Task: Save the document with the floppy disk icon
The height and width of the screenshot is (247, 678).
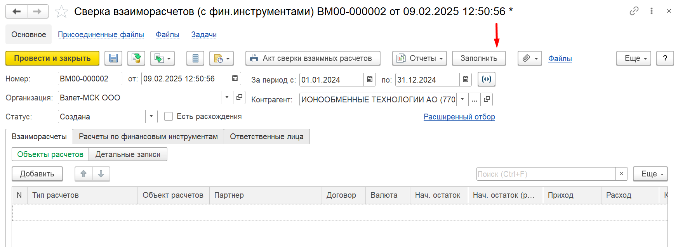Action: 113,58
